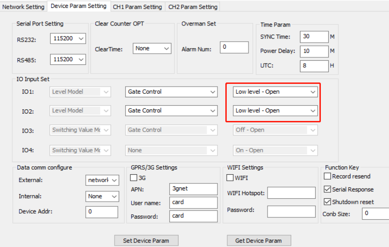Click the IO3 Gate Control dropdown

171,130
